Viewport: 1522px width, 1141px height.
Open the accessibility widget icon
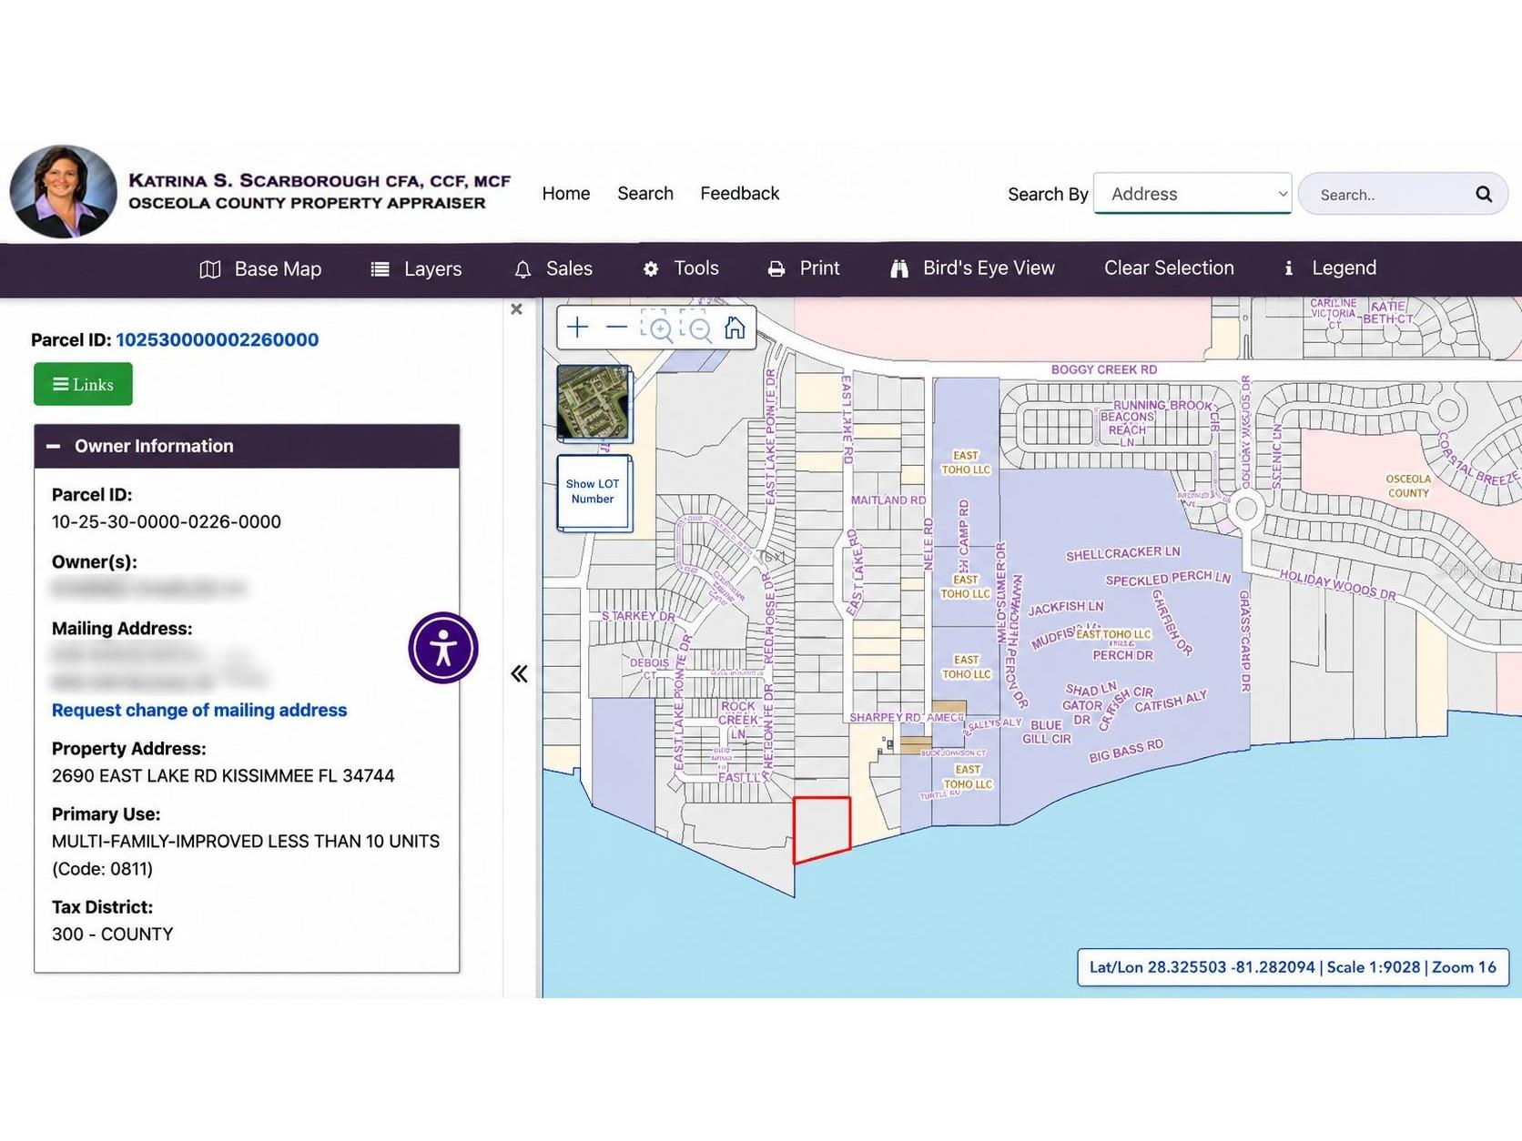click(x=443, y=648)
